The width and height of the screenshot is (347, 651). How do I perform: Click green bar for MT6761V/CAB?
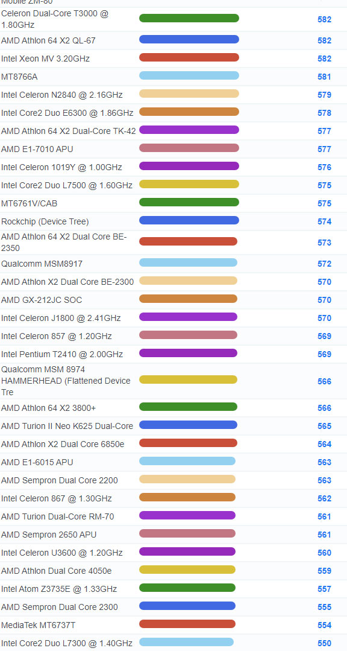pos(189,202)
